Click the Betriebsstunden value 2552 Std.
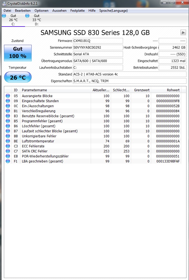This screenshot has height=280, width=189. [172, 68]
